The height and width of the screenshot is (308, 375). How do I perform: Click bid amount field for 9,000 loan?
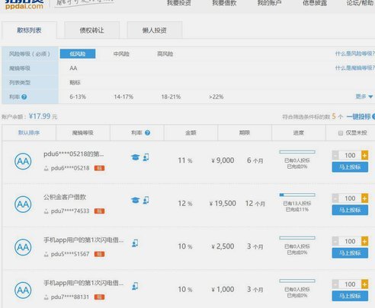[x=350, y=155]
